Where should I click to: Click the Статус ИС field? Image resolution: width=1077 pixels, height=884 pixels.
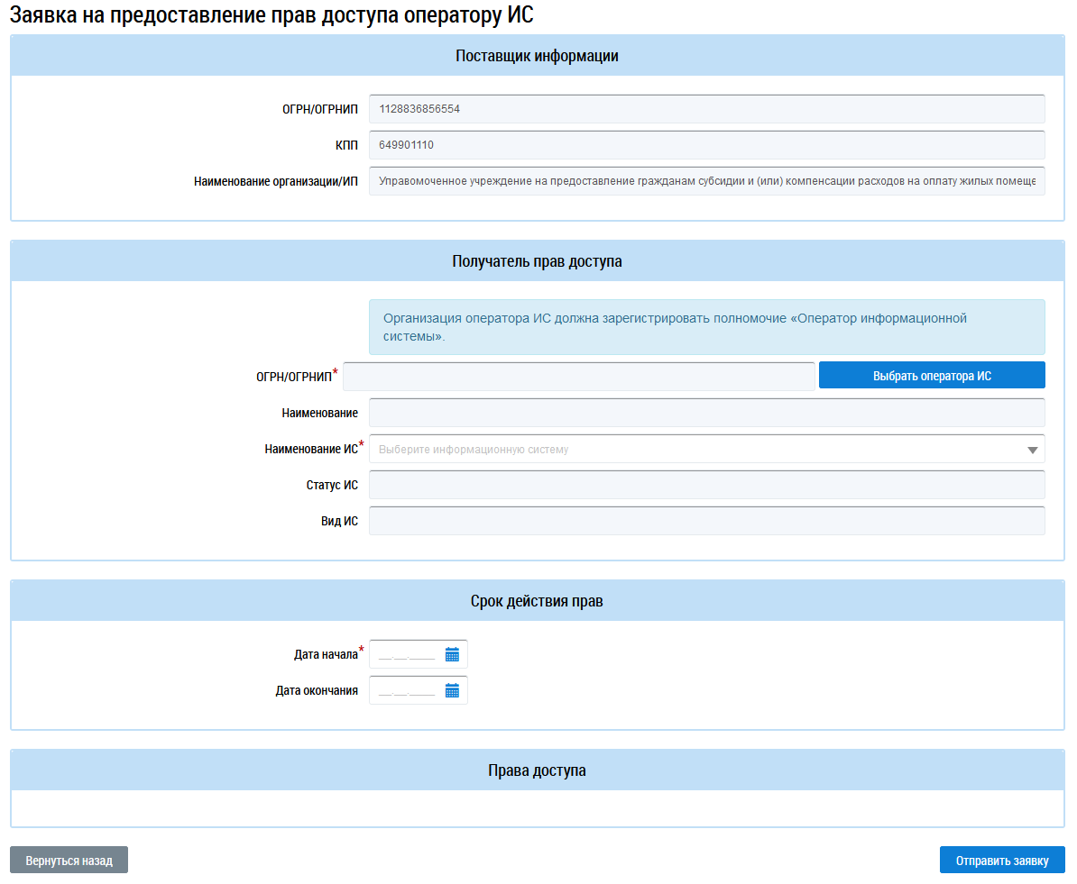coord(706,485)
